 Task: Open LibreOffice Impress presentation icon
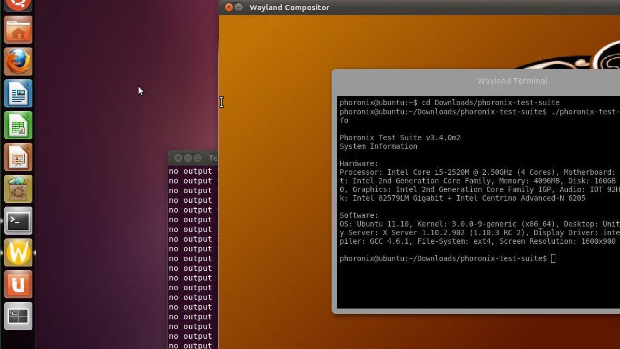point(18,157)
